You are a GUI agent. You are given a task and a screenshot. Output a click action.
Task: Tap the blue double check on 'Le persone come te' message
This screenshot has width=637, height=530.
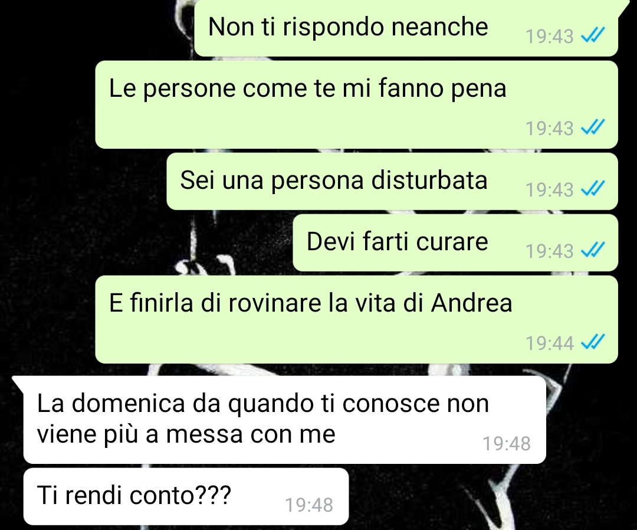[x=593, y=127]
